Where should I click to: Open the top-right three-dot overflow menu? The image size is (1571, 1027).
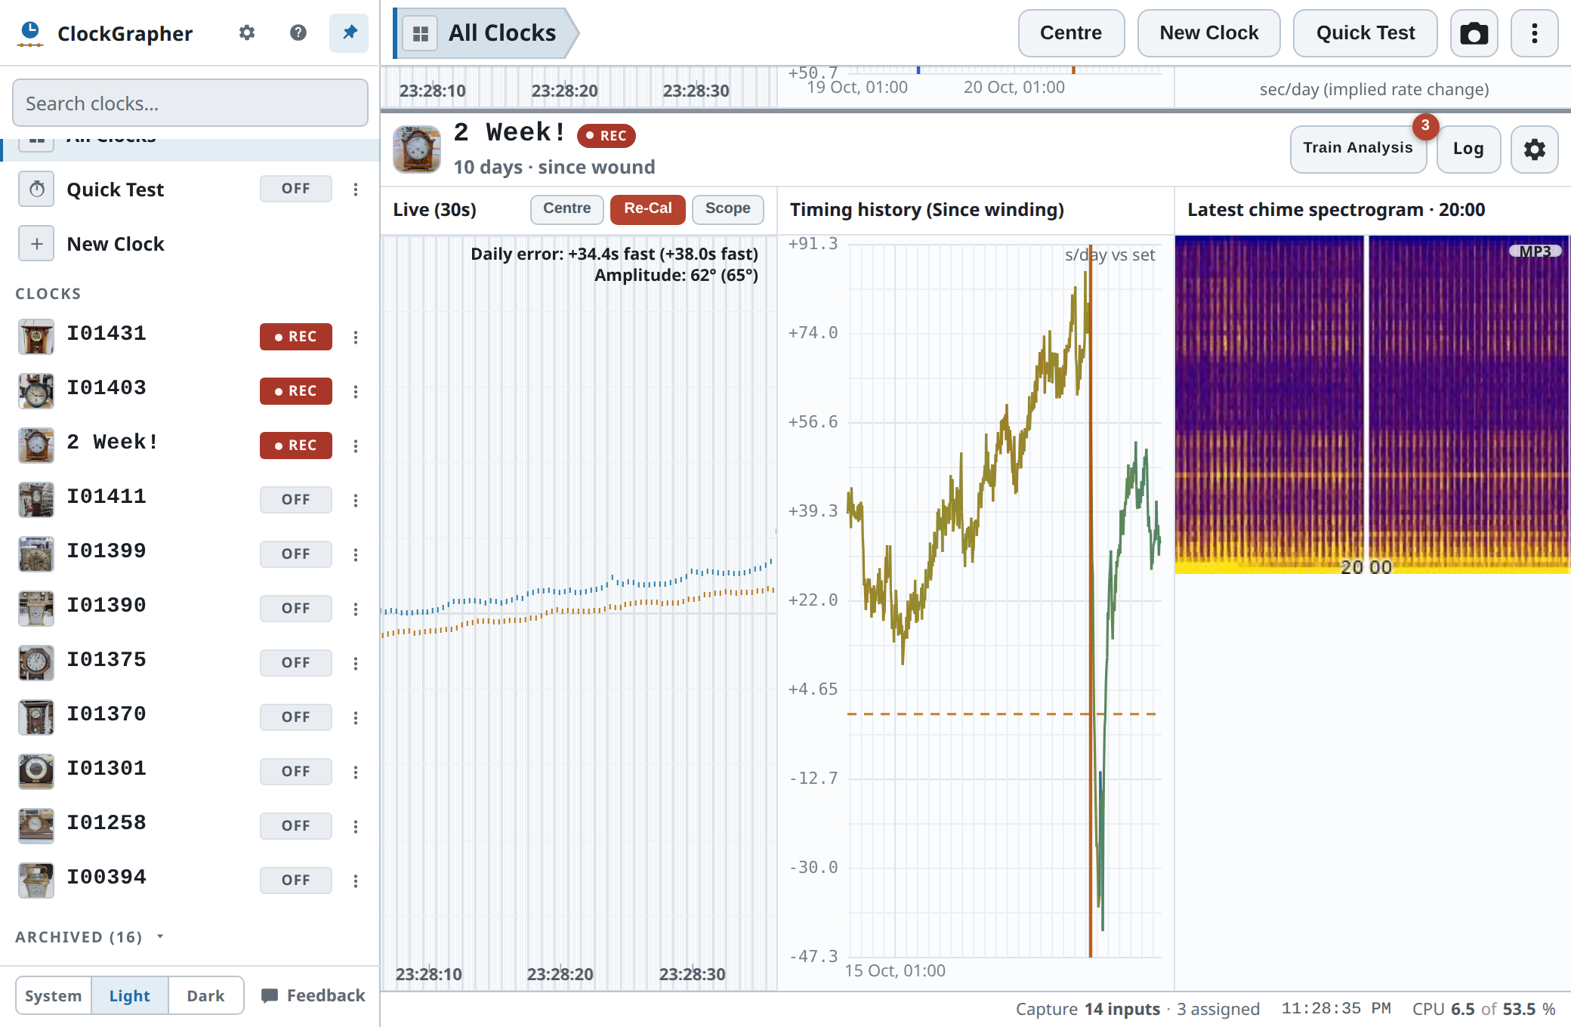pos(1534,33)
